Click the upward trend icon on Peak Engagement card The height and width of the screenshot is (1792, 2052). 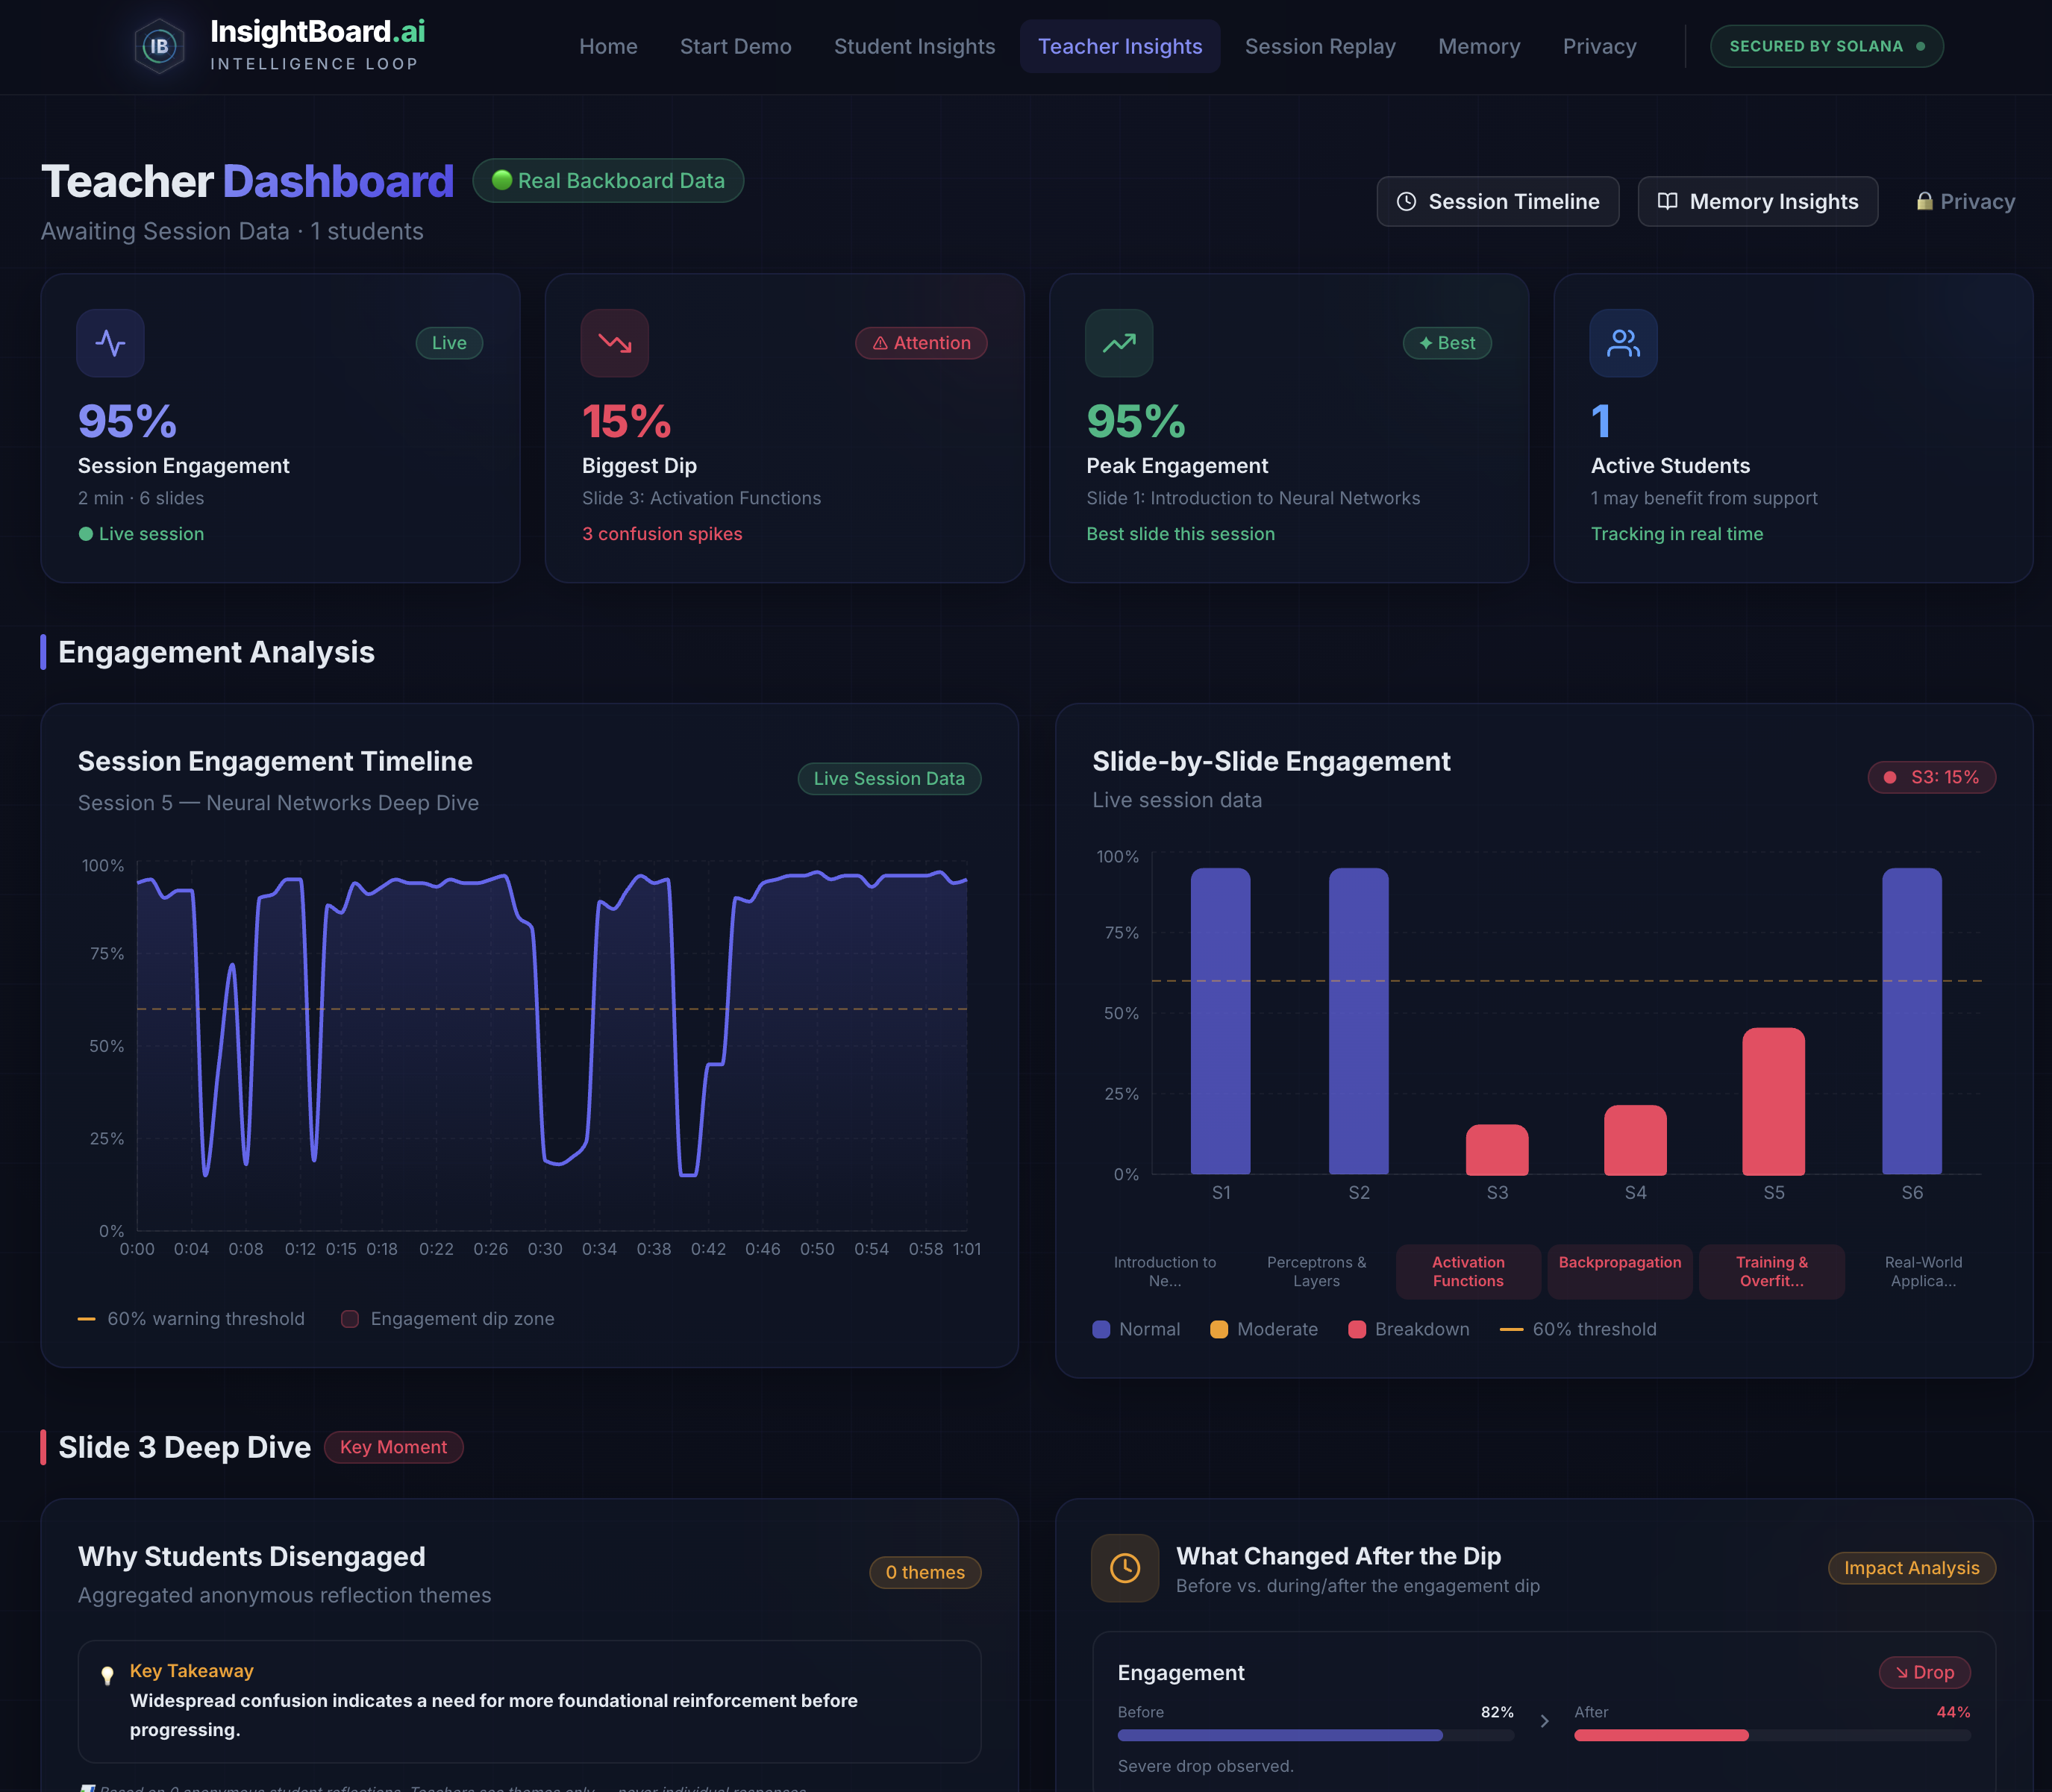(x=1118, y=343)
